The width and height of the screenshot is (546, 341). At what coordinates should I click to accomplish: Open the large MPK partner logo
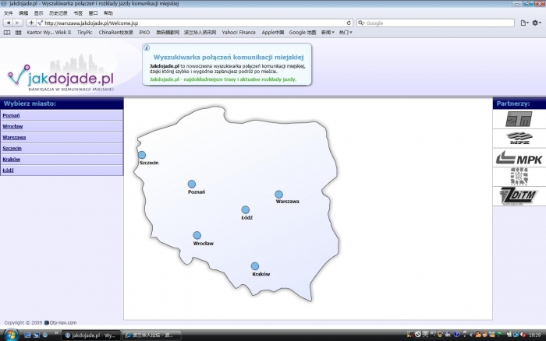(519, 157)
